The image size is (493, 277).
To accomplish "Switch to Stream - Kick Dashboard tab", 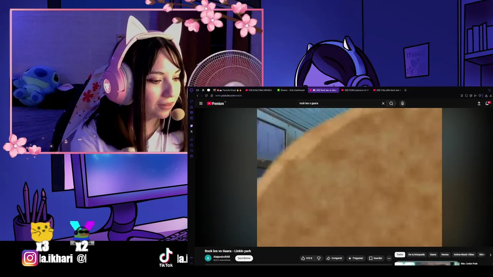I will 291,90.
